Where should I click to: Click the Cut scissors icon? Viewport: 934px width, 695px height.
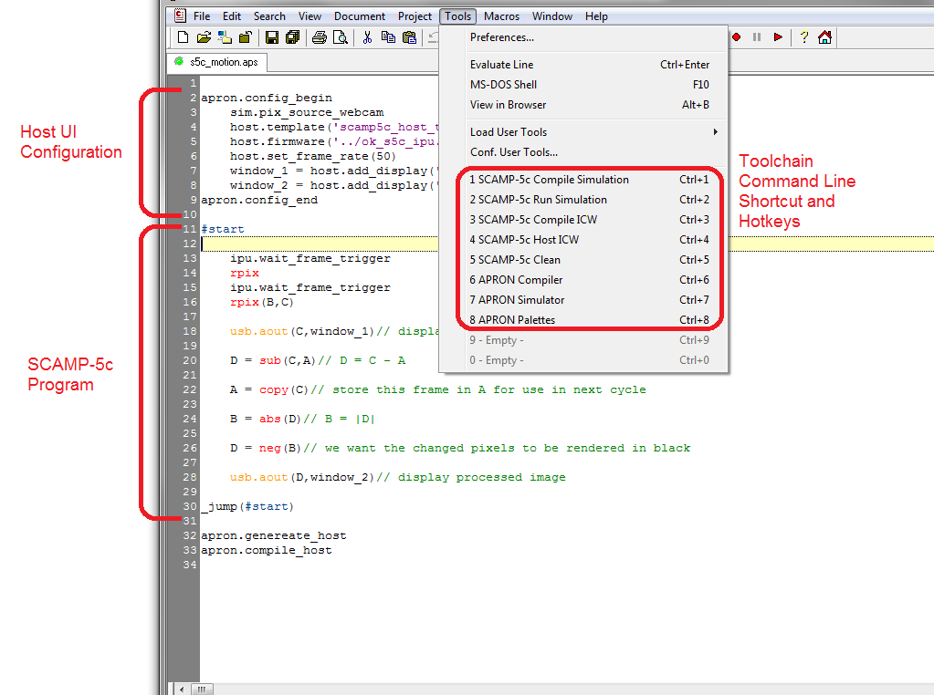[367, 37]
